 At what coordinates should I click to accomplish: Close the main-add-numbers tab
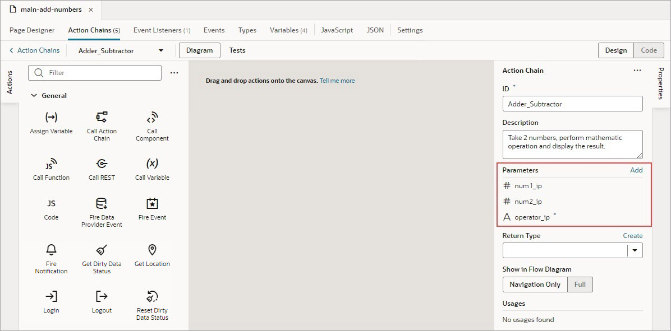click(x=91, y=10)
